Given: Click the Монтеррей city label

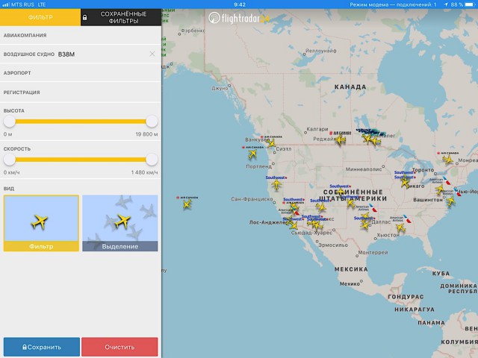Looking at the screenshot, I should point(373,252).
